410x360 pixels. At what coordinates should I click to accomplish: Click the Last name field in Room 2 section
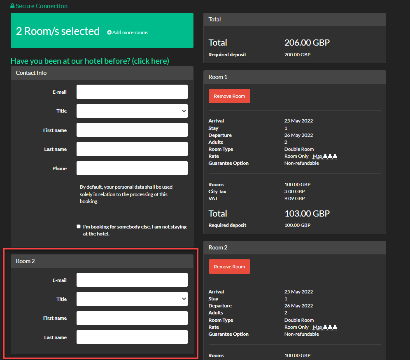coord(132,337)
